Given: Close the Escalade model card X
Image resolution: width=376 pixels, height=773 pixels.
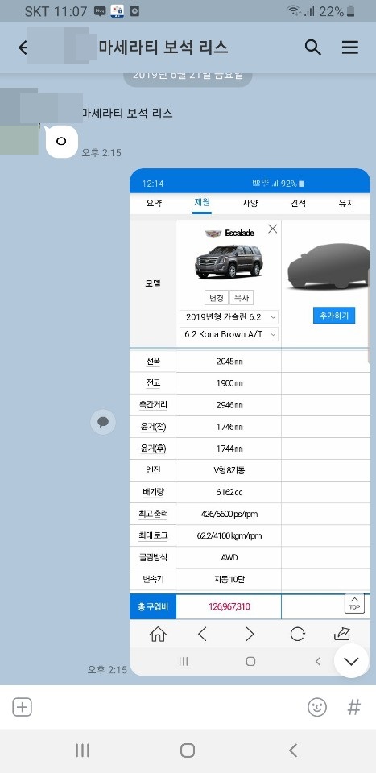Looking at the screenshot, I should coord(272,229).
